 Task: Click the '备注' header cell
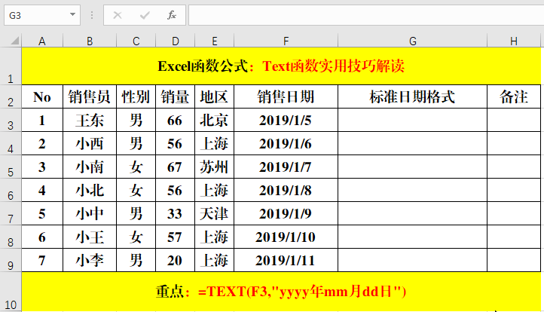click(514, 96)
